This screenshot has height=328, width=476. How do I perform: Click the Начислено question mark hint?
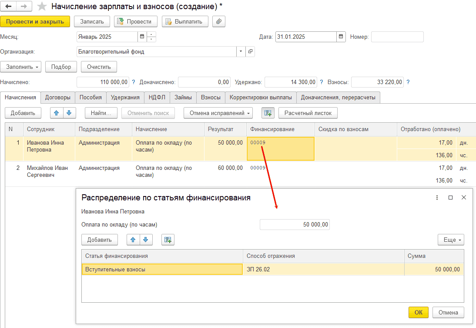(x=133, y=82)
